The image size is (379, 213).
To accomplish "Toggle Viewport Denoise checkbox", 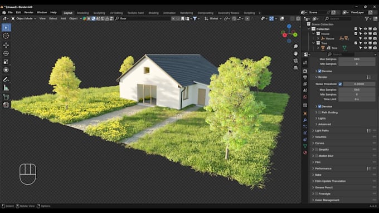I will tap(319, 71).
